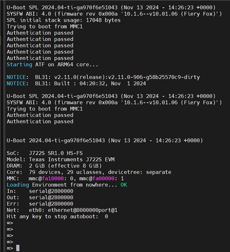
Task: Click the cyan 'Starting' word before ATF
Action: tap(19, 65)
